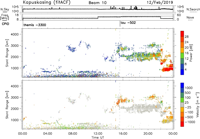Click the '08:00' time tick label
Image resolution: width=200 pixels, height=139 pixels.
pyautogui.click(x=73, y=134)
